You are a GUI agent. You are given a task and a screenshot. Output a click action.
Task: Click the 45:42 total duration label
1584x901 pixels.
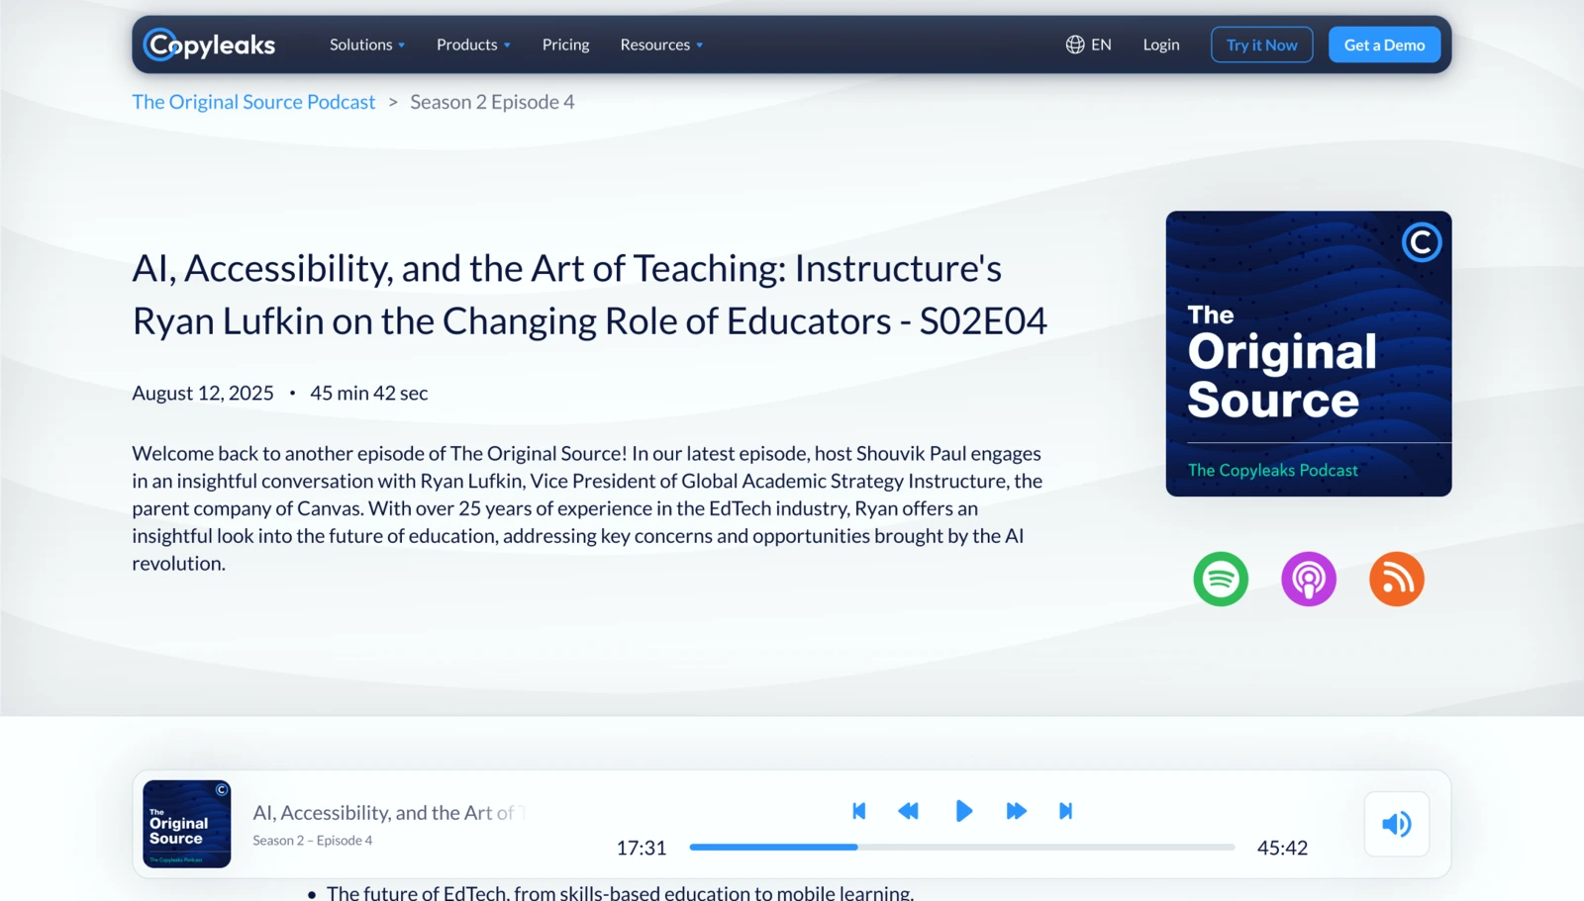click(1282, 848)
